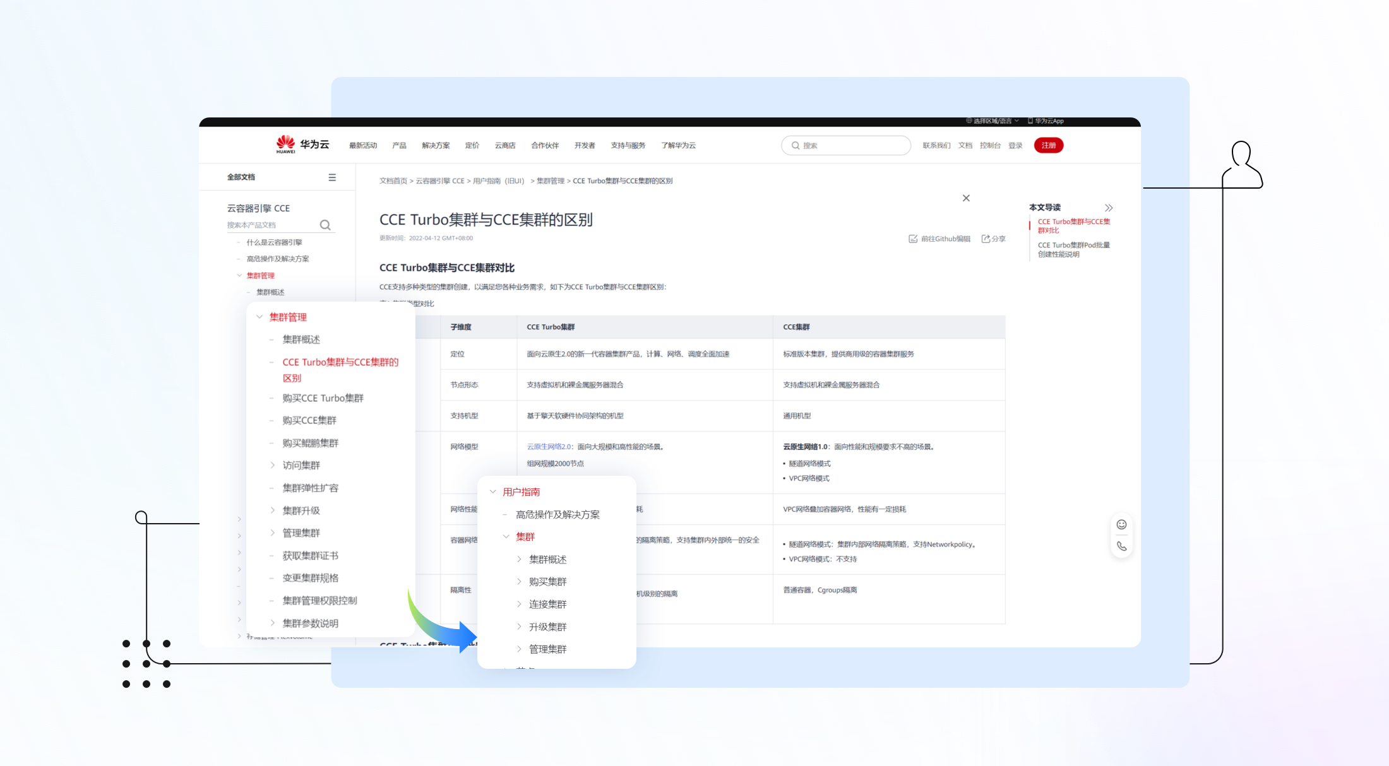Open the 最新活动 menu
Image resolution: width=1389 pixels, height=766 pixels.
point(363,146)
